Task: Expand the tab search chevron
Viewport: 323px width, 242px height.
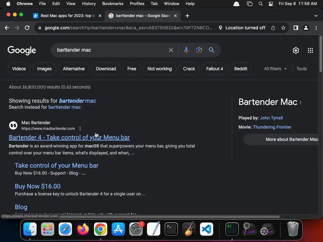Action: 316,16
